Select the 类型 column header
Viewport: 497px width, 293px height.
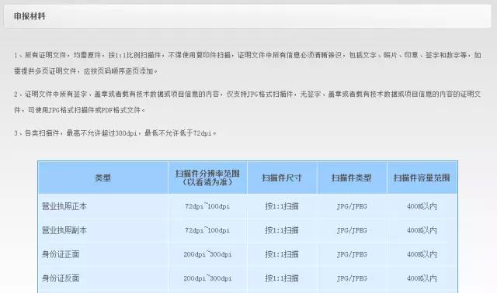pos(103,178)
